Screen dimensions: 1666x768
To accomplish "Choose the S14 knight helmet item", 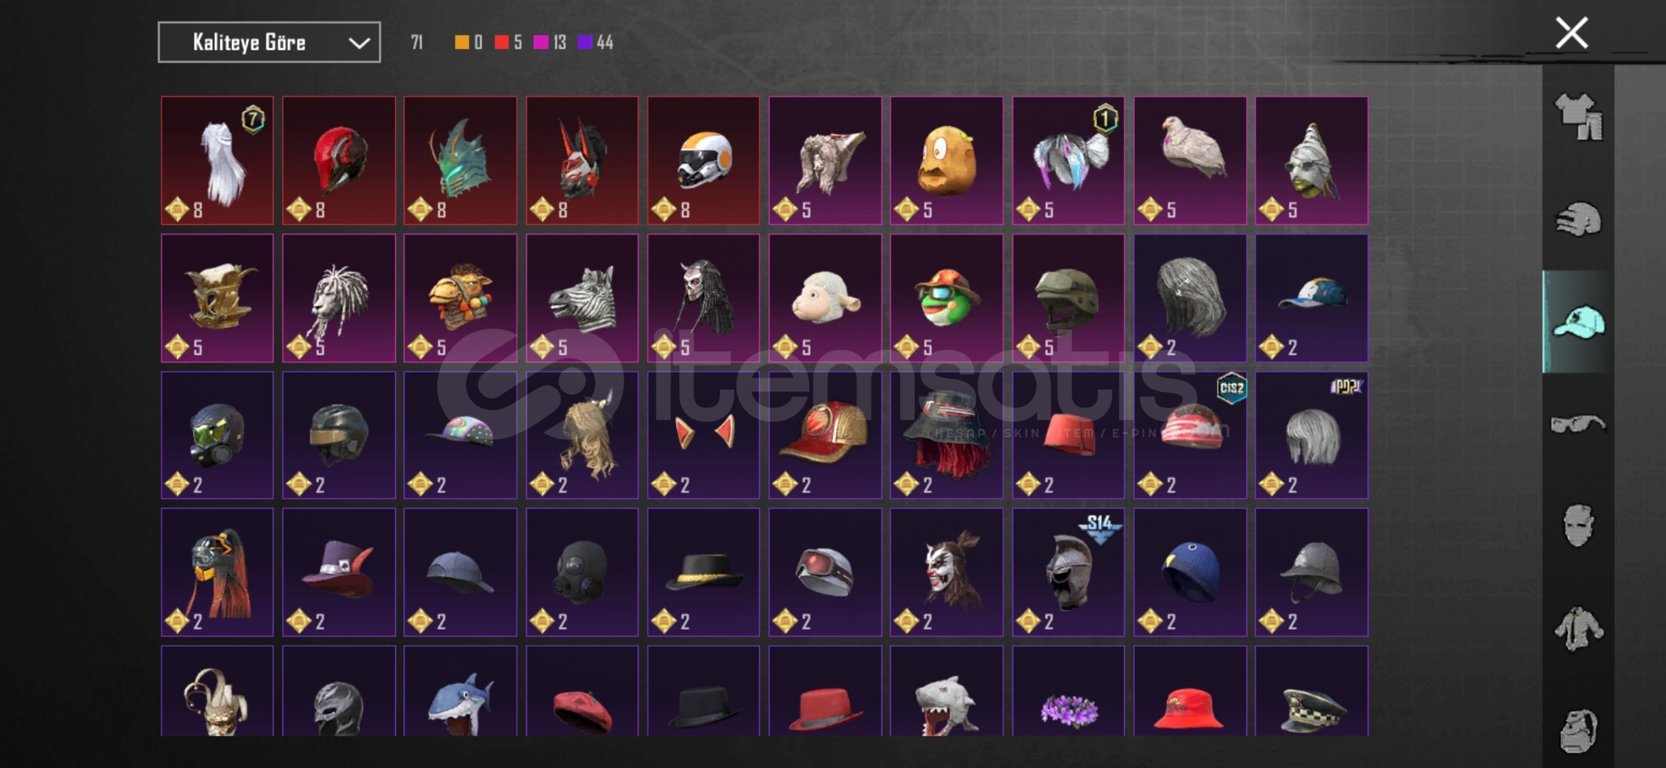I will click(1068, 572).
